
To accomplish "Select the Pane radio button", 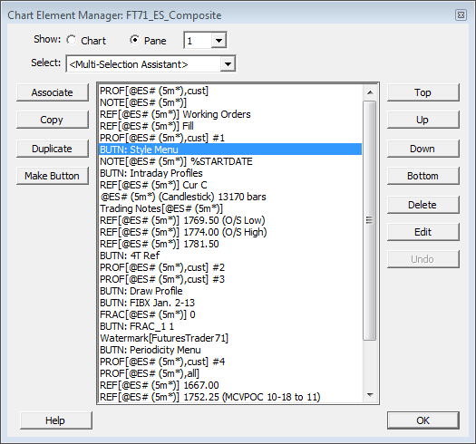I will click(135, 40).
